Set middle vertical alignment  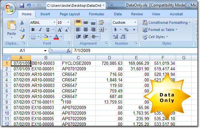point(86,22)
